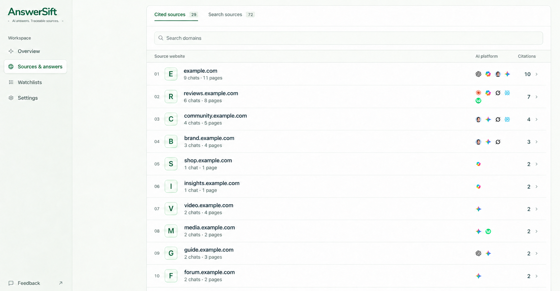560x291 pixels.
Task: Click the Gemini star in the forum.example.com row
Action: [x=479, y=276]
